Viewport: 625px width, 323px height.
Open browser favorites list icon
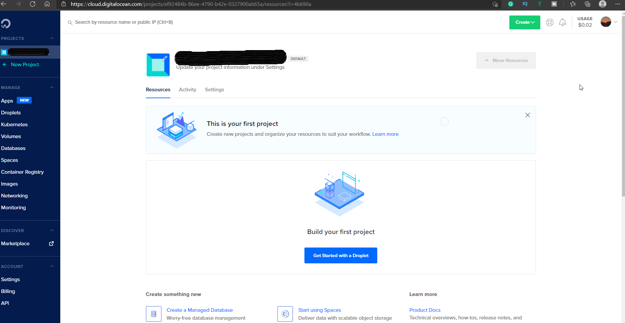[x=573, y=4]
